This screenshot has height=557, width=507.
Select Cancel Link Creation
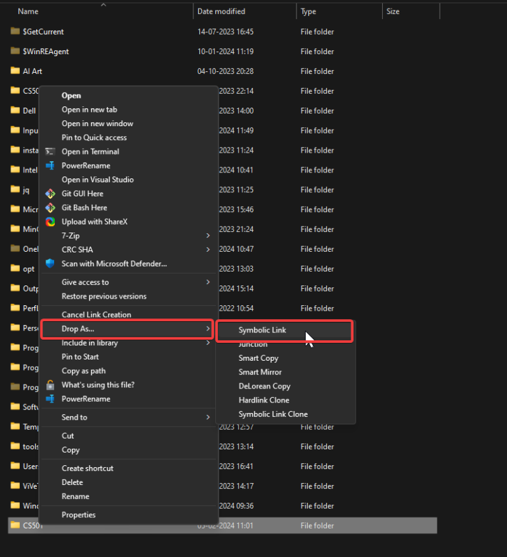click(x=96, y=315)
